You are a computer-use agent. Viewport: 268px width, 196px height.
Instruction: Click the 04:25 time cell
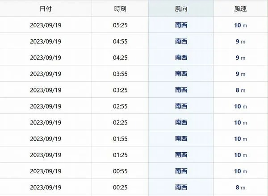click(121, 58)
